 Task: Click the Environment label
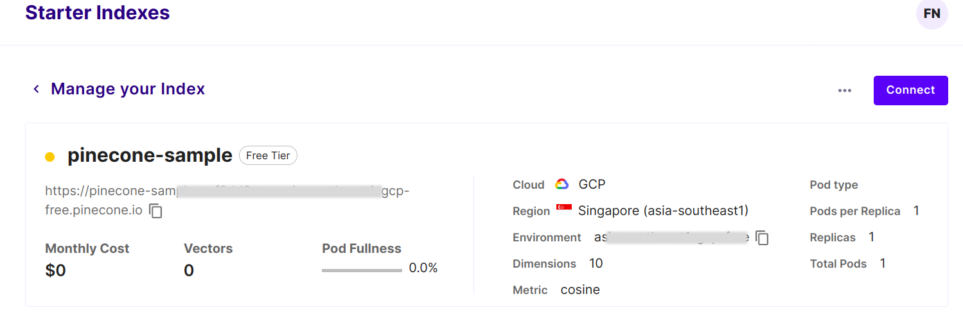coord(547,237)
